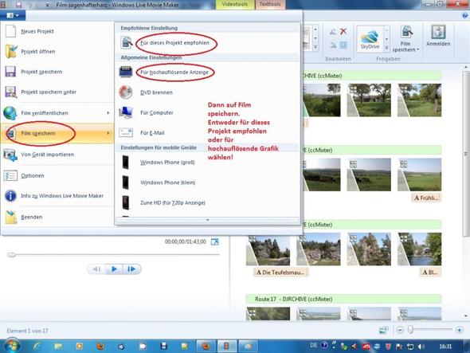Click the Anmelden button
The height and width of the screenshot is (353, 470).
(438, 36)
